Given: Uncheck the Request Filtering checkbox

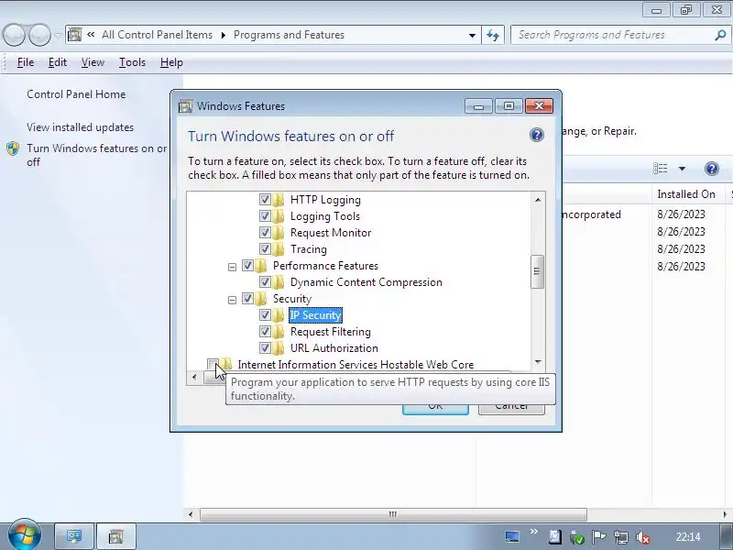Looking at the screenshot, I should tap(265, 332).
